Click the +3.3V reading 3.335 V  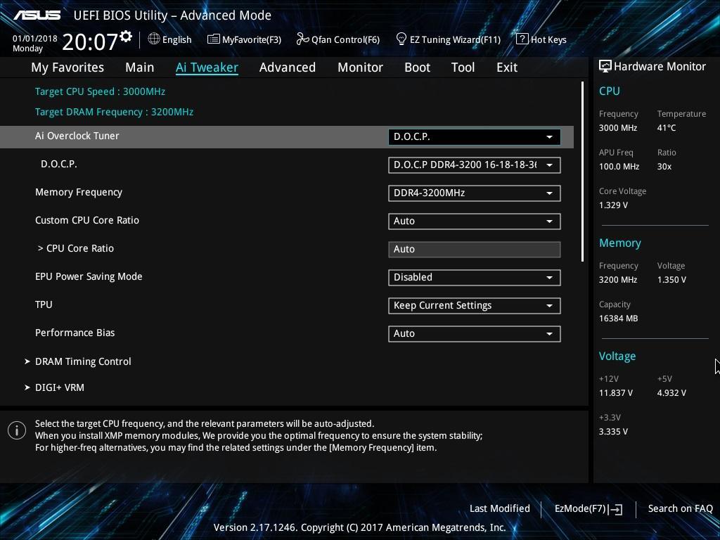[x=613, y=432]
